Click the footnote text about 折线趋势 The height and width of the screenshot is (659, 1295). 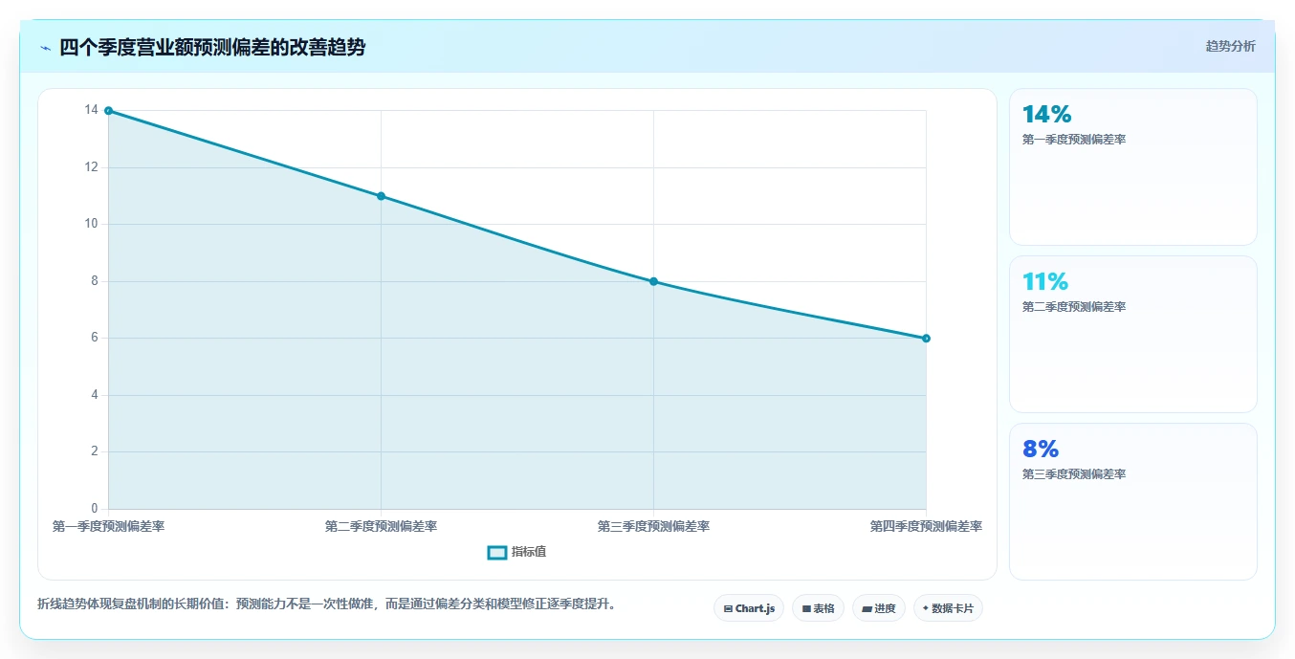[328, 604]
